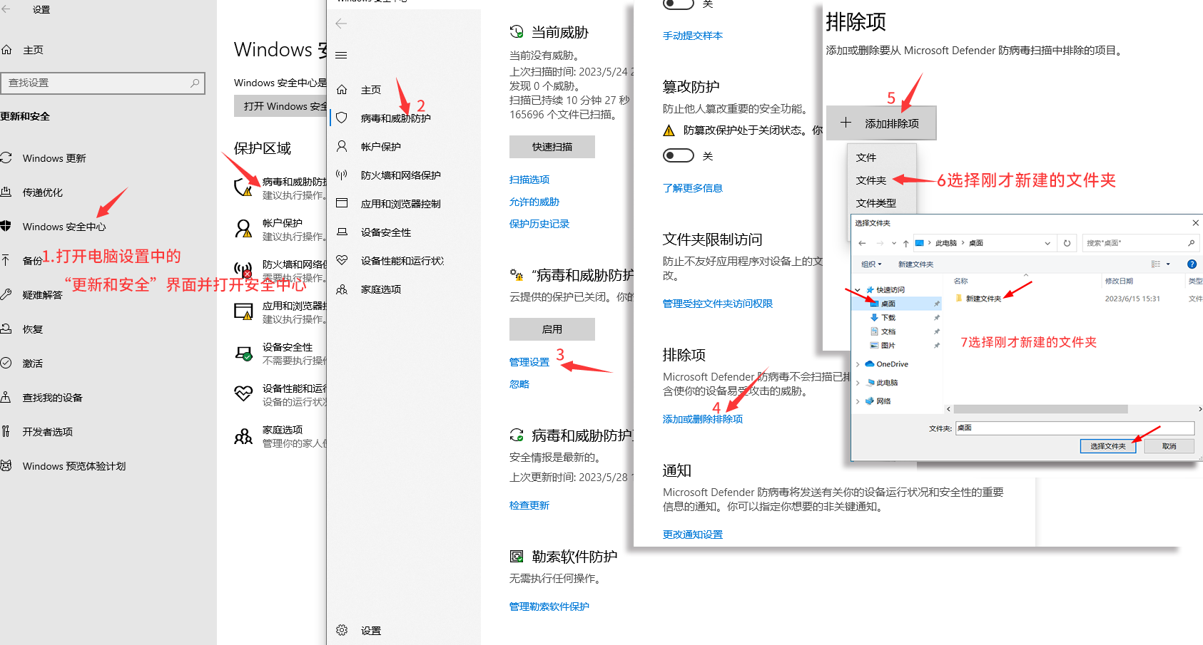This screenshot has height=645, width=1203.
Task: Collapse 快速访问 in folder tree
Action: [858, 290]
